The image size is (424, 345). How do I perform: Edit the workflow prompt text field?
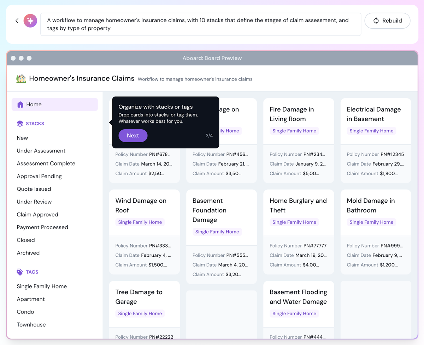point(200,24)
